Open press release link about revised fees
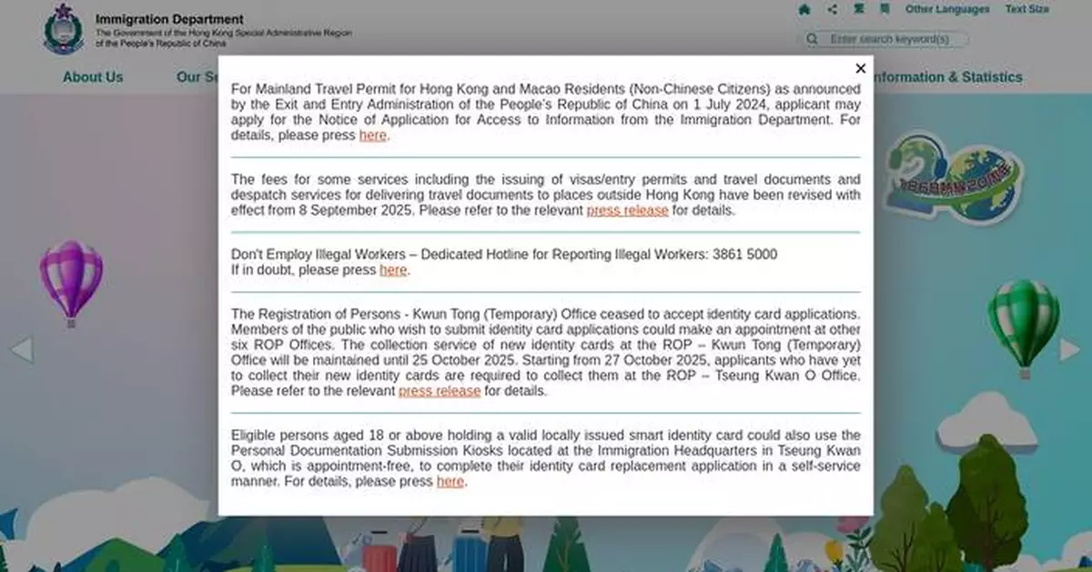 click(x=627, y=210)
